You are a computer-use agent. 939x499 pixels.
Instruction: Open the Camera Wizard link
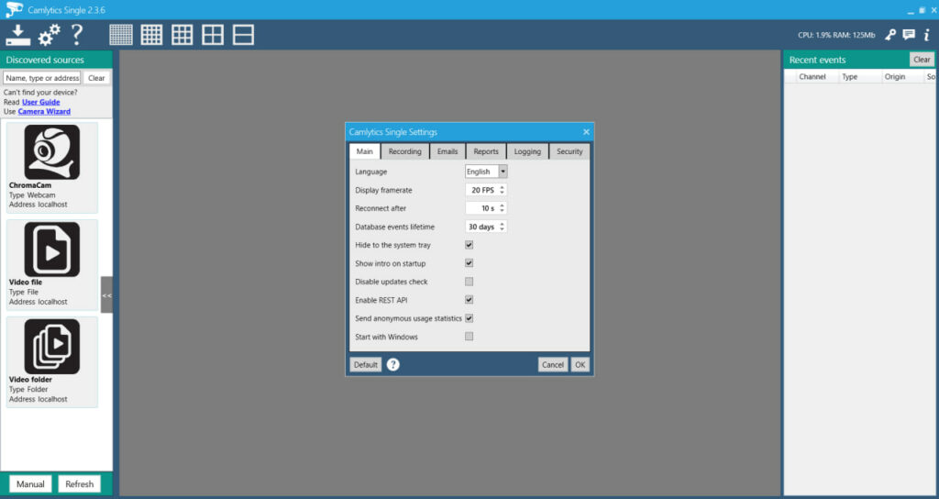[44, 111]
